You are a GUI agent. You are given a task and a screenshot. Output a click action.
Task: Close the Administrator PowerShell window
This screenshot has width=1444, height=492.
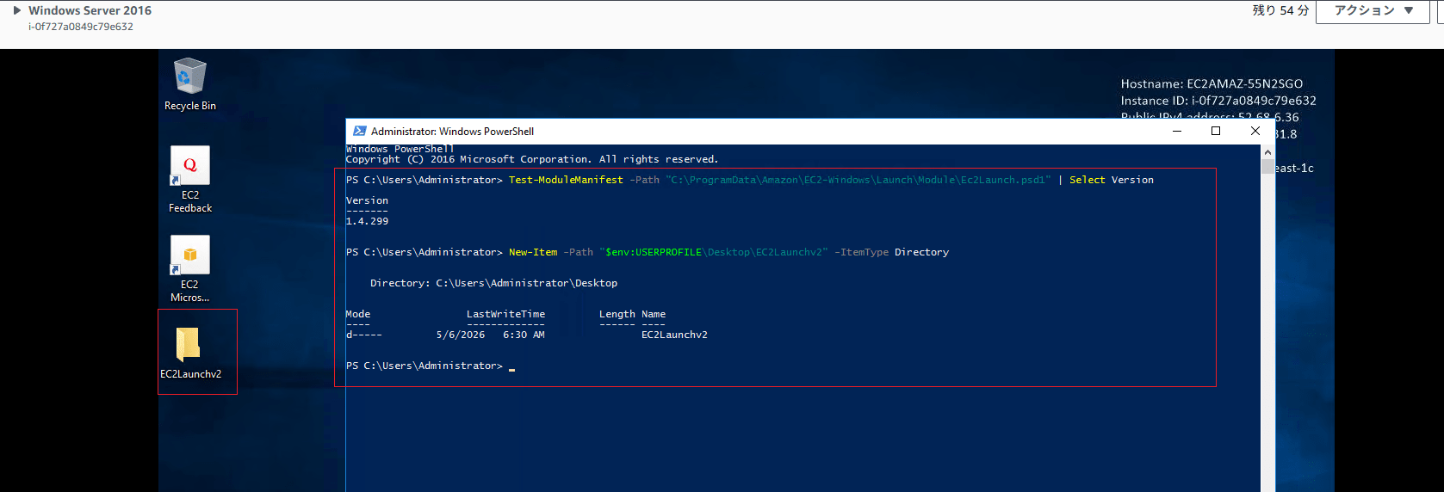(x=1255, y=132)
